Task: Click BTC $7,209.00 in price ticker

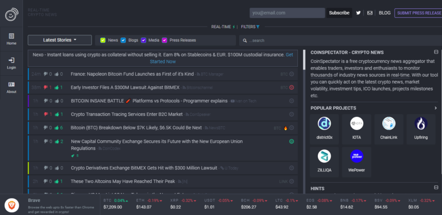Action: point(115,204)
